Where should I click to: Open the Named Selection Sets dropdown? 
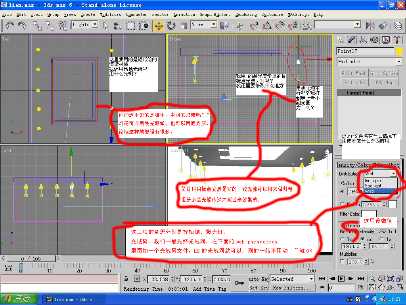(357, 24)
